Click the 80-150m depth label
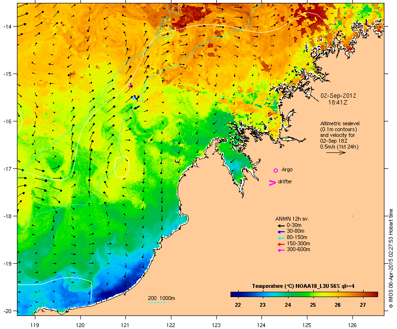397x329 pixels. point(297,238)
